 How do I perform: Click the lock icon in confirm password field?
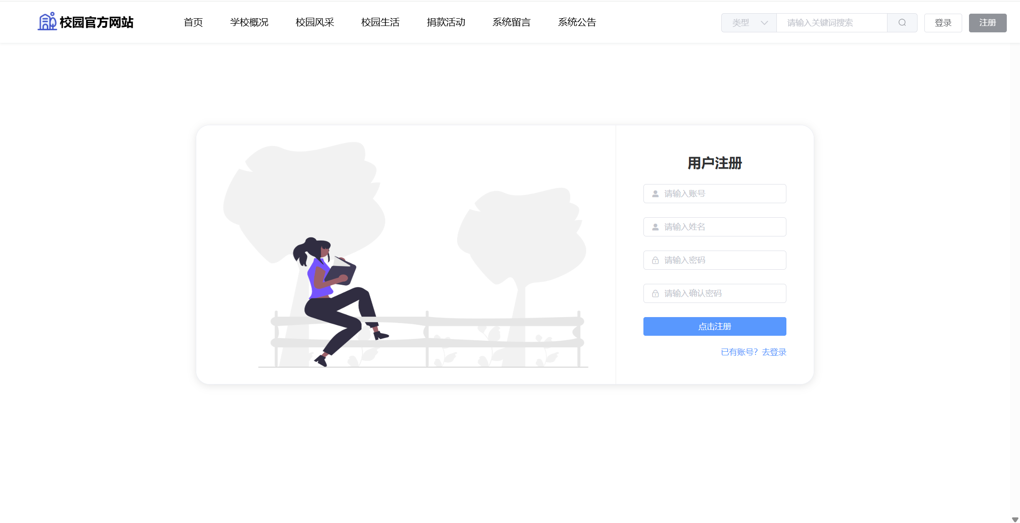pos(655,293)
